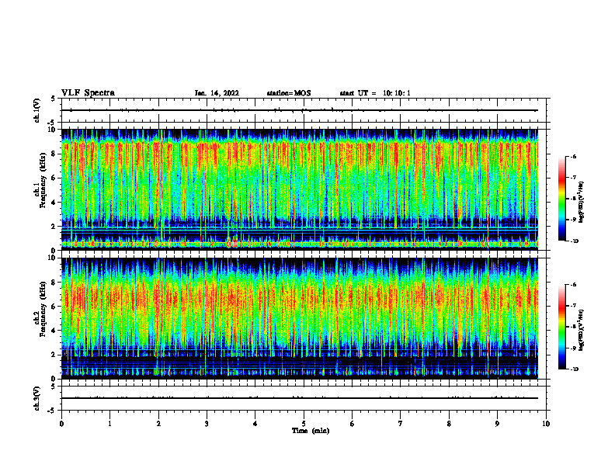Image resolution: width=615 pixels, height=475 pixels.
Task: Click time axis tick label "8"
Action: [x=449, y=424]
